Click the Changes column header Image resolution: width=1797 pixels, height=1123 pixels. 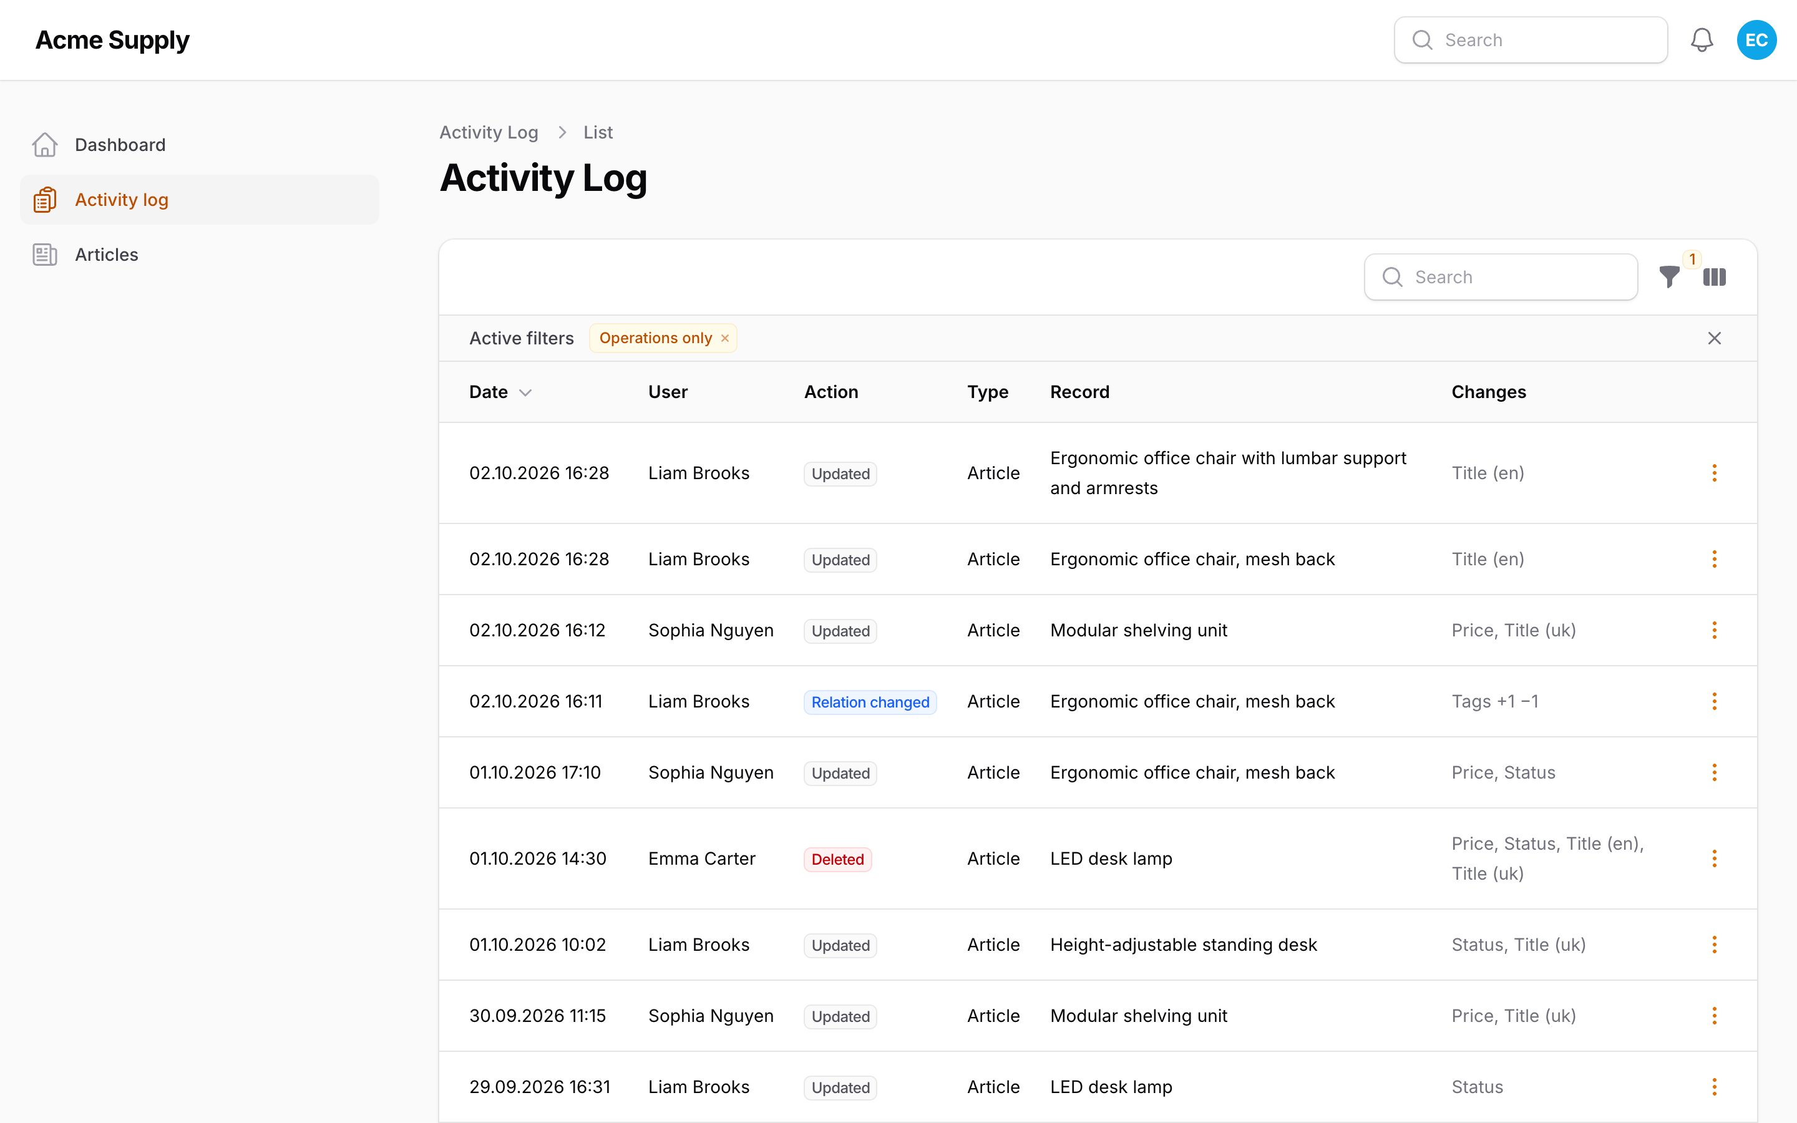pyautogui.click(x=1488, y=392)
